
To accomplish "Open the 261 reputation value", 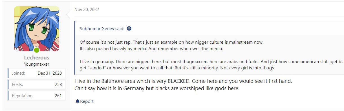I will tap(58, 96).
